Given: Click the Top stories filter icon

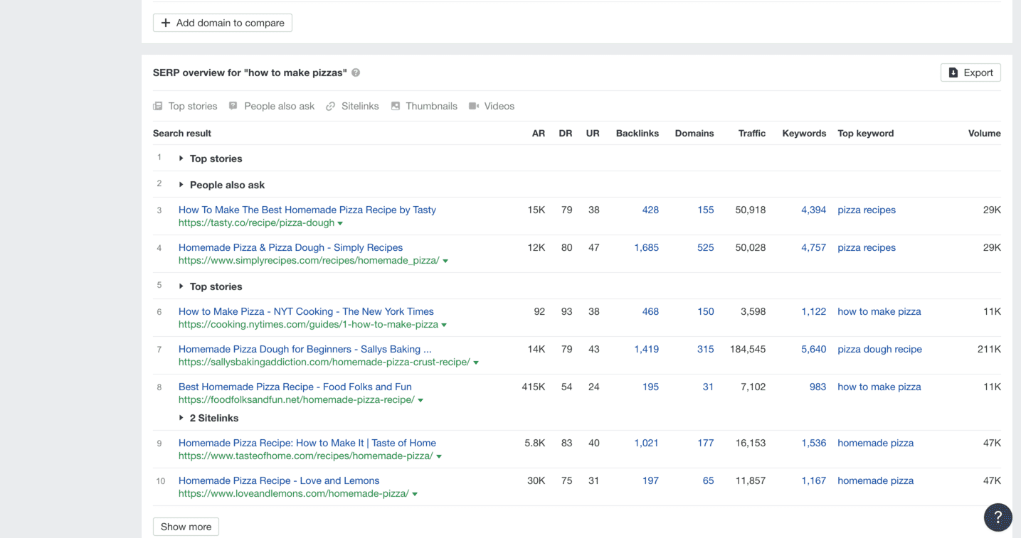Looking at the screenshot, I should tap(158, 106).
